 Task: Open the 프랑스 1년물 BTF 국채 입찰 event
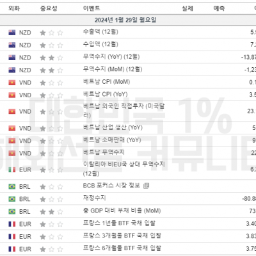tap(119, 223)
